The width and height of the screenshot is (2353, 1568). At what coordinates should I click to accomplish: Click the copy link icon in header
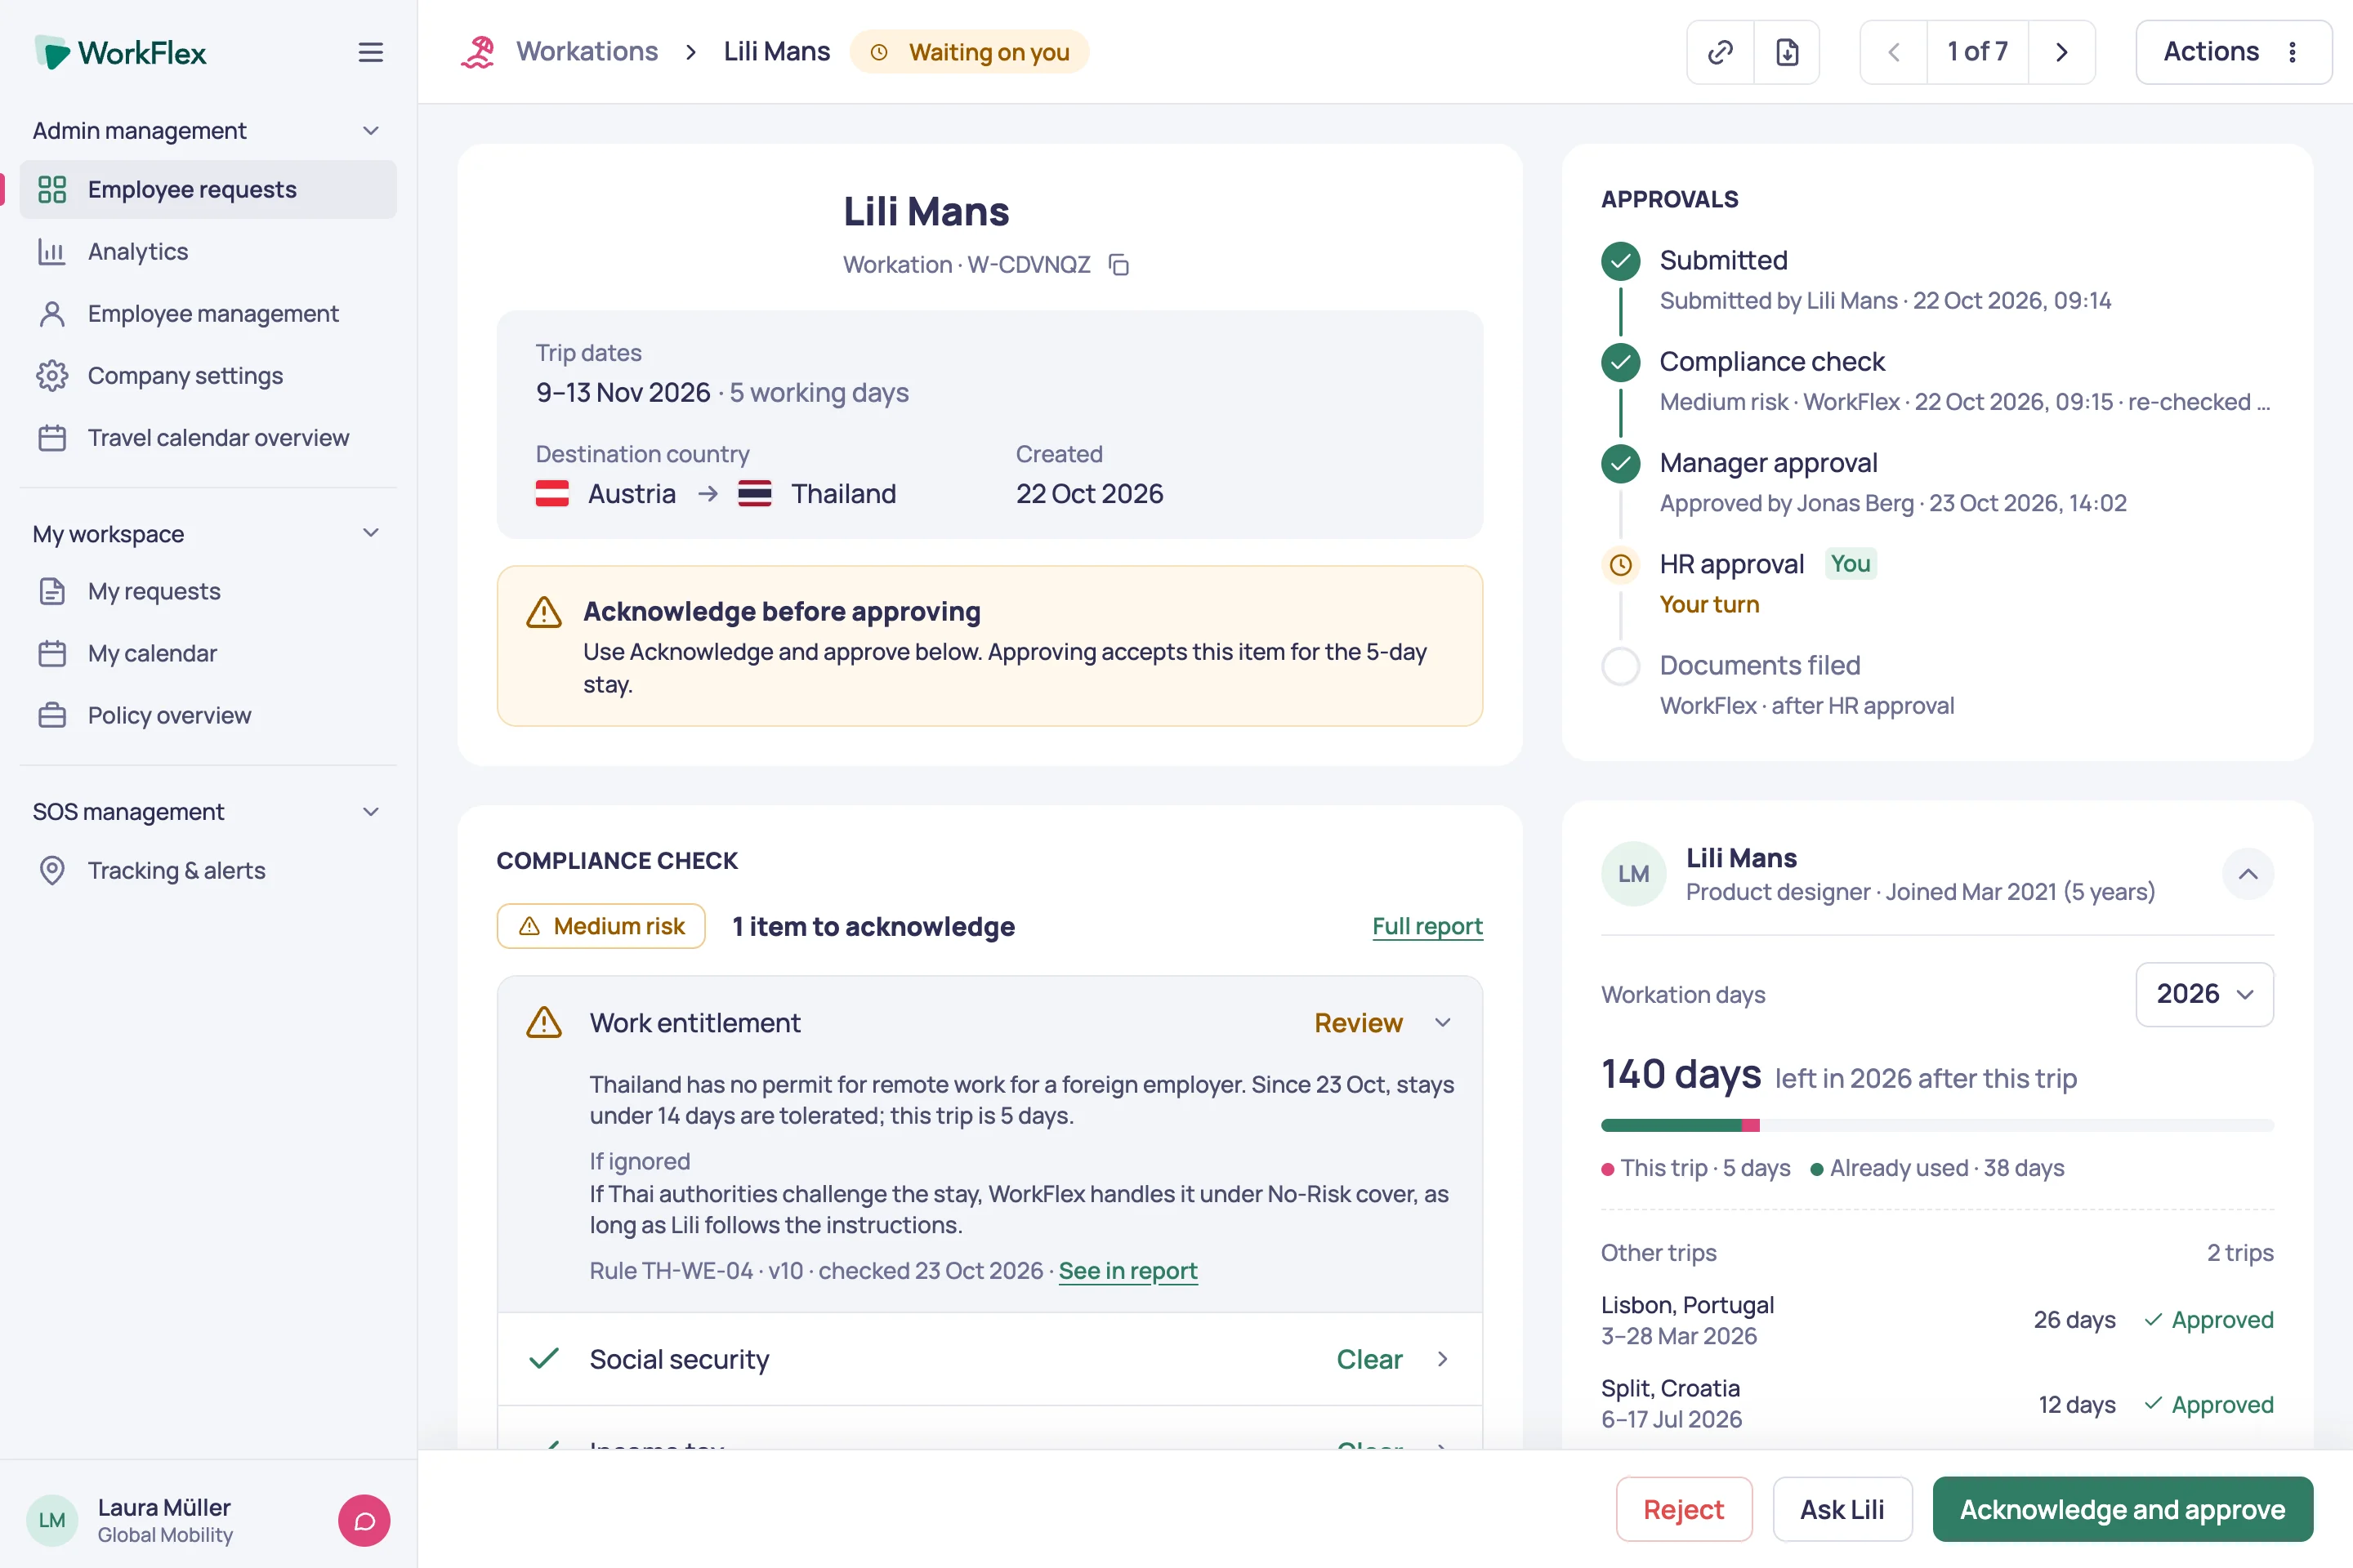(1720, 52)
